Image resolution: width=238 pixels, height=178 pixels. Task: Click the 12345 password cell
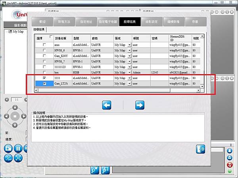[159, 73]
